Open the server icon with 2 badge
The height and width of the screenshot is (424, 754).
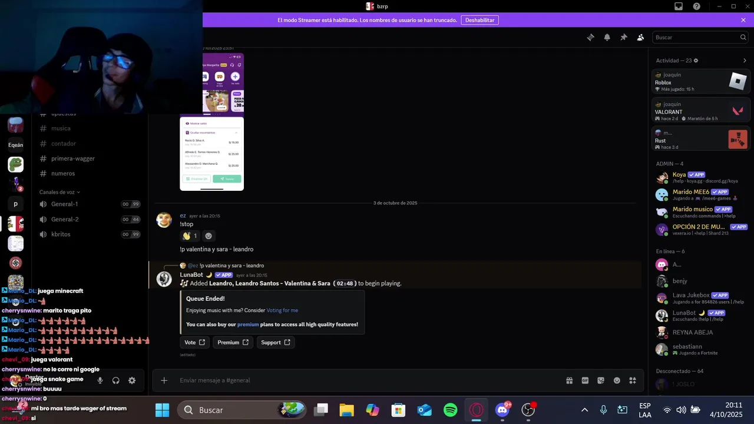(16, 184)
